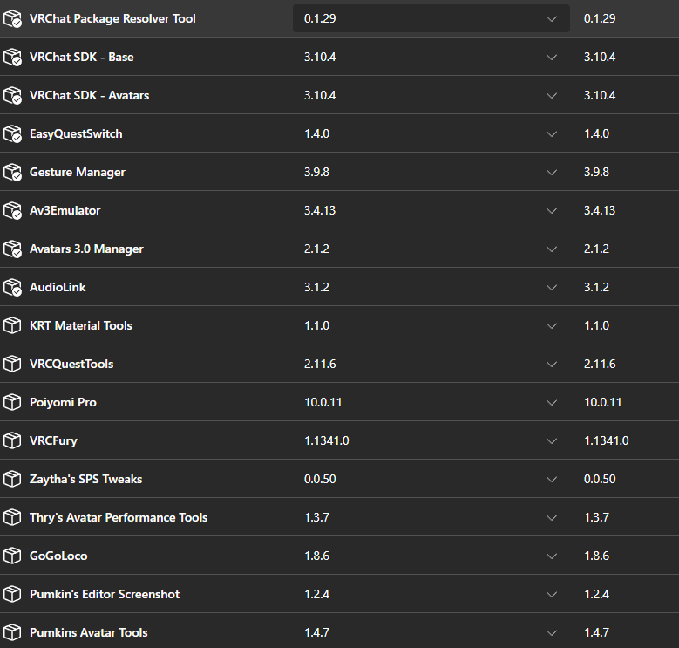Select the VRChat SDK - Avatars name
Image resolution: width=679 pixels, height=648 pixels.
point(89,95)
